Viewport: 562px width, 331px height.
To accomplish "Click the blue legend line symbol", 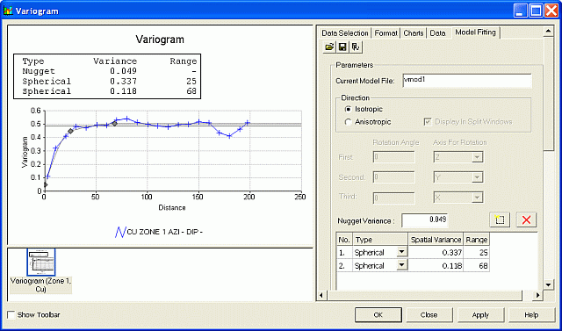I will click(120, 232).
